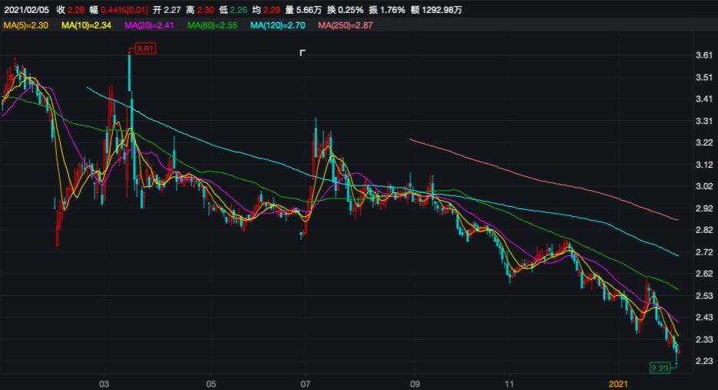Click the 2.53 price level on axis
This screenshot has height=390, width=718.
pos(703,296)
